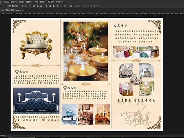The height and width of the screenshot is (138, 184).
Task: Click the TV cabinet stamp photo
Action: 69,114
